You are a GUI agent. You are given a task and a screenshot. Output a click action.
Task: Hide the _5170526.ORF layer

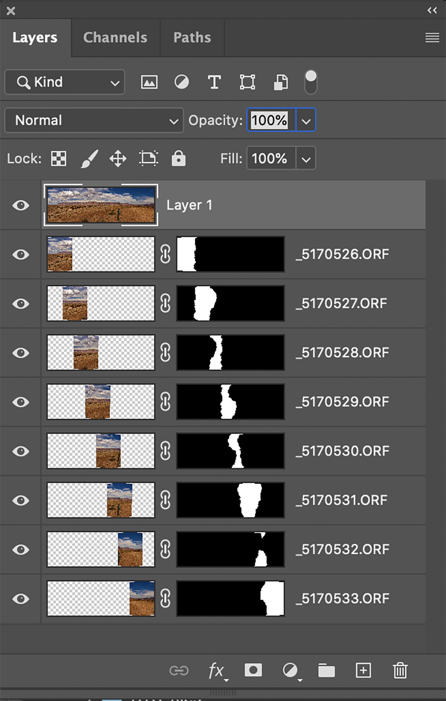[x=21, y=254]
